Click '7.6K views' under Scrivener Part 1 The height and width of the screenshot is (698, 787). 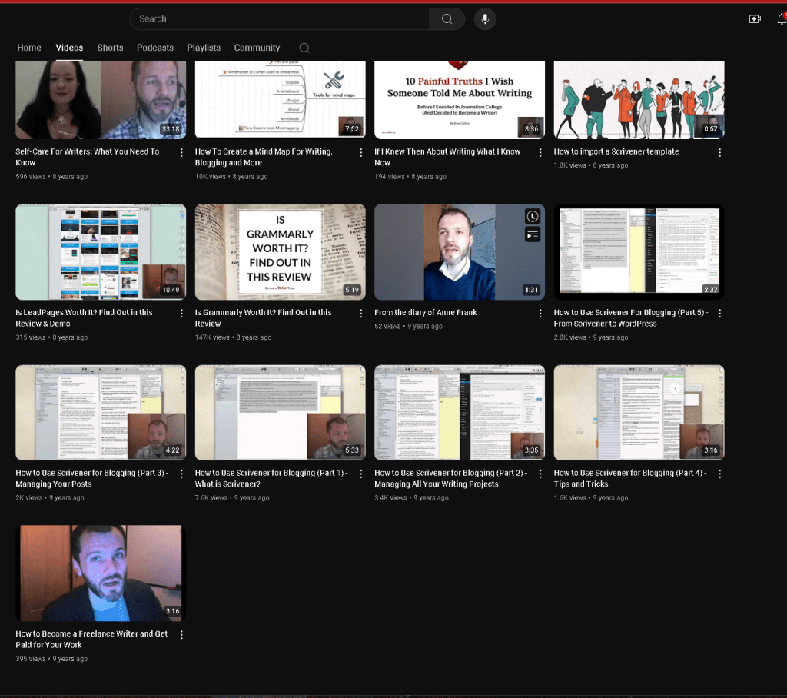[211, 498]
